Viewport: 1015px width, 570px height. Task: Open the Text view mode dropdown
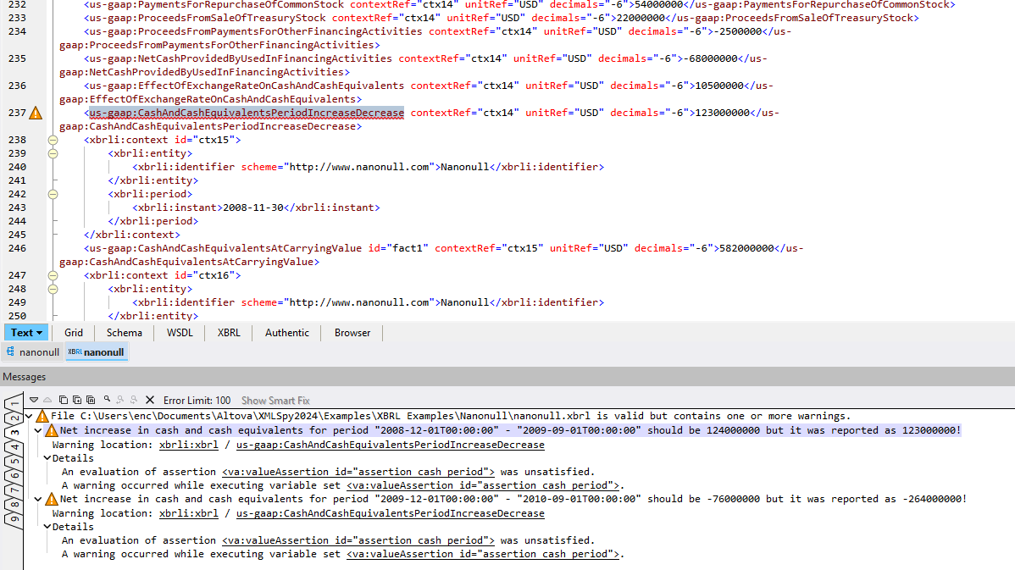point(38,332)
